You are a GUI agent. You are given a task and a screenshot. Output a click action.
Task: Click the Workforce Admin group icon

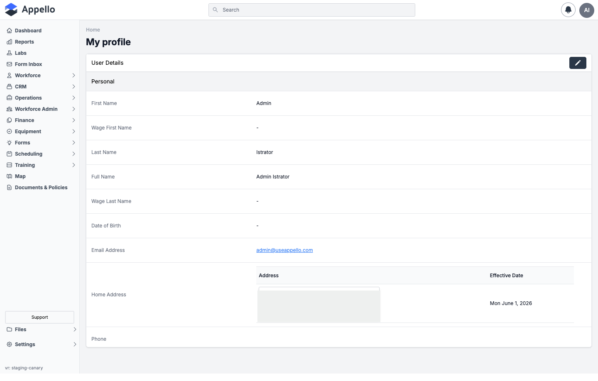(x=9, y=109)
